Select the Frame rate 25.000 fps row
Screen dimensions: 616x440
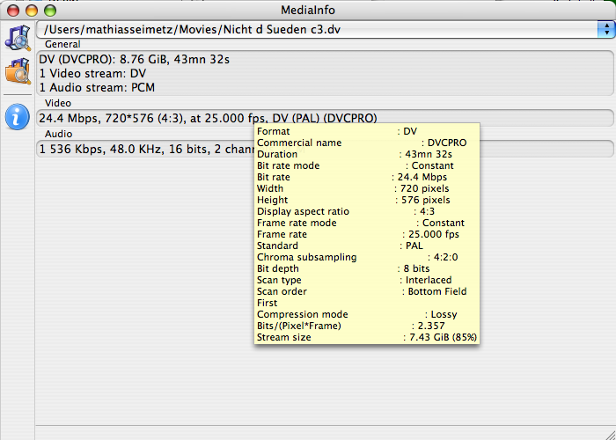point(358,234)
